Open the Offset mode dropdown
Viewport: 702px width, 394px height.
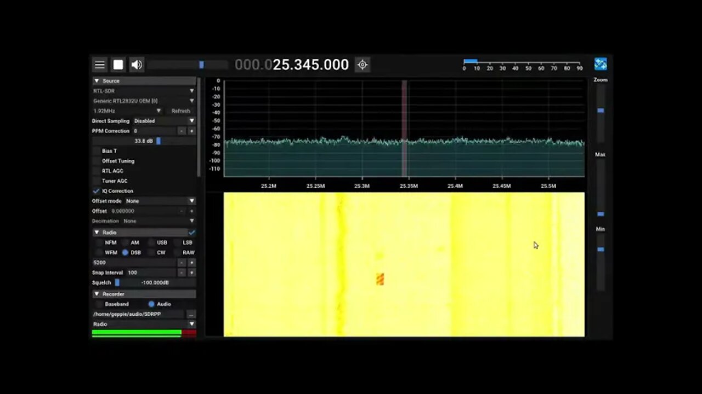point(160,201)
